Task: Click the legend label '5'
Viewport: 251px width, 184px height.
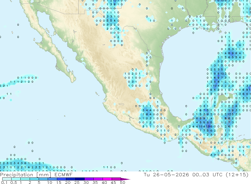Action: [x=39, y=182]
